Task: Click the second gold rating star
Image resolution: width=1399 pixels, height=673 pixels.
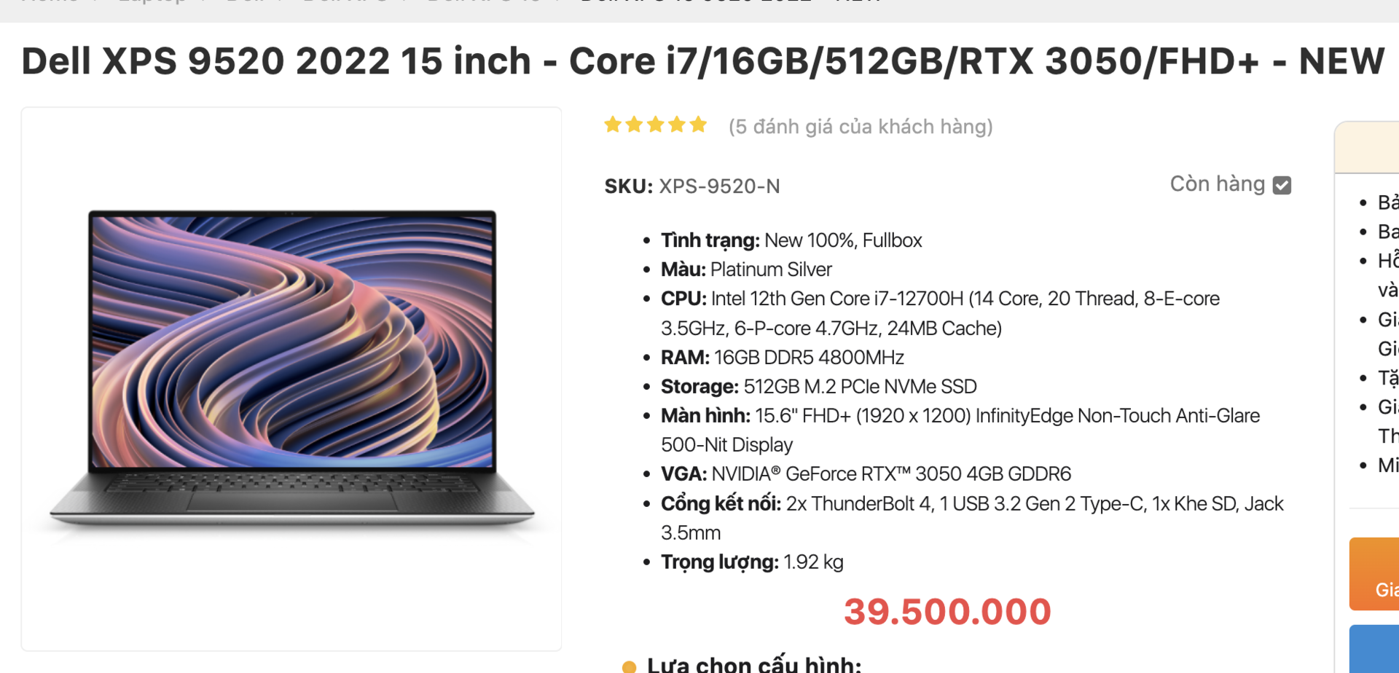Action: pos(634,125)
